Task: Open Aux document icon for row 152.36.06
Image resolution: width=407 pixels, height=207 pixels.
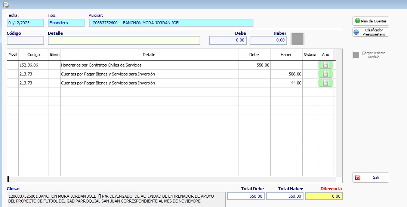Action: 326,65
